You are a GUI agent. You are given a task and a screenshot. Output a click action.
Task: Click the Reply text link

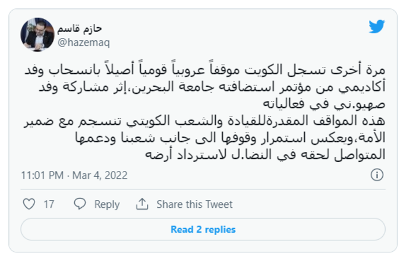click(x=107, y=204)
